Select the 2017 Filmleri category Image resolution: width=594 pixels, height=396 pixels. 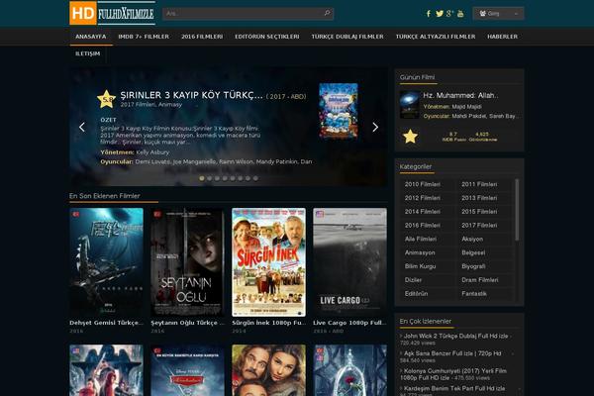479,225
